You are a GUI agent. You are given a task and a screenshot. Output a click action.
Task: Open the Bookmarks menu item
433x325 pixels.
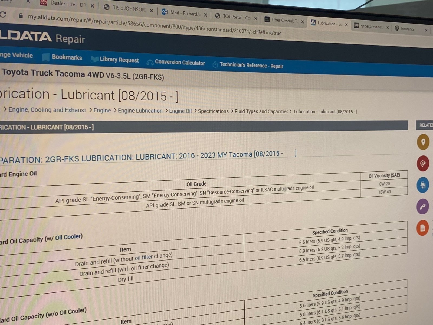tap(67, 57)
